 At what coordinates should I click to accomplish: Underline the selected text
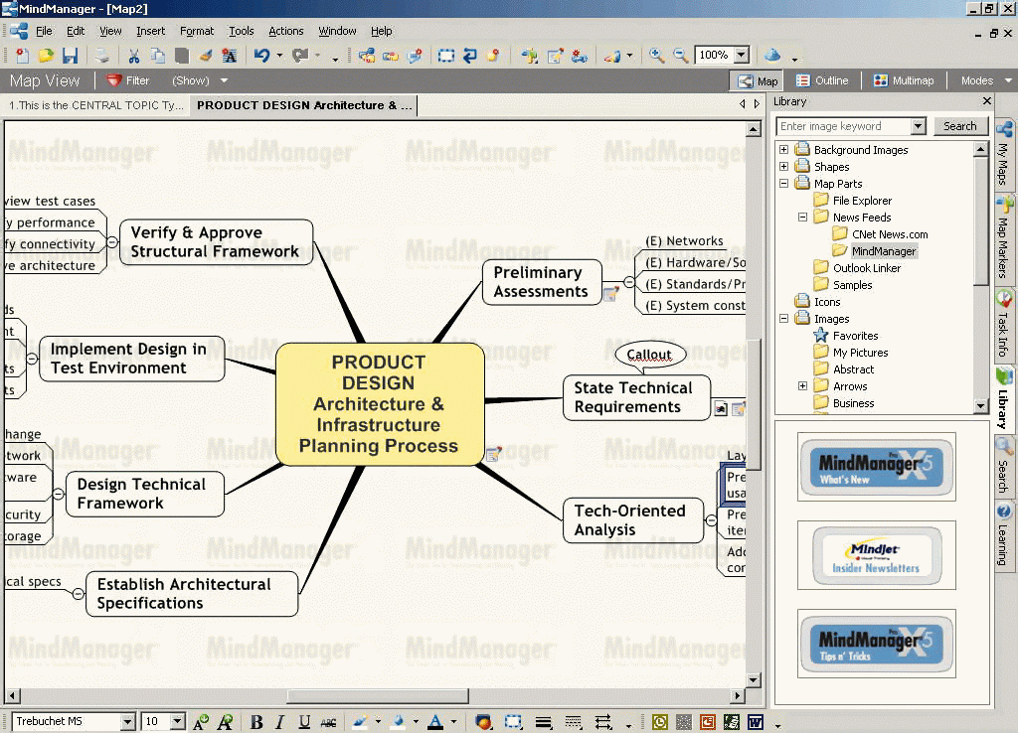[x=304, y=722]
